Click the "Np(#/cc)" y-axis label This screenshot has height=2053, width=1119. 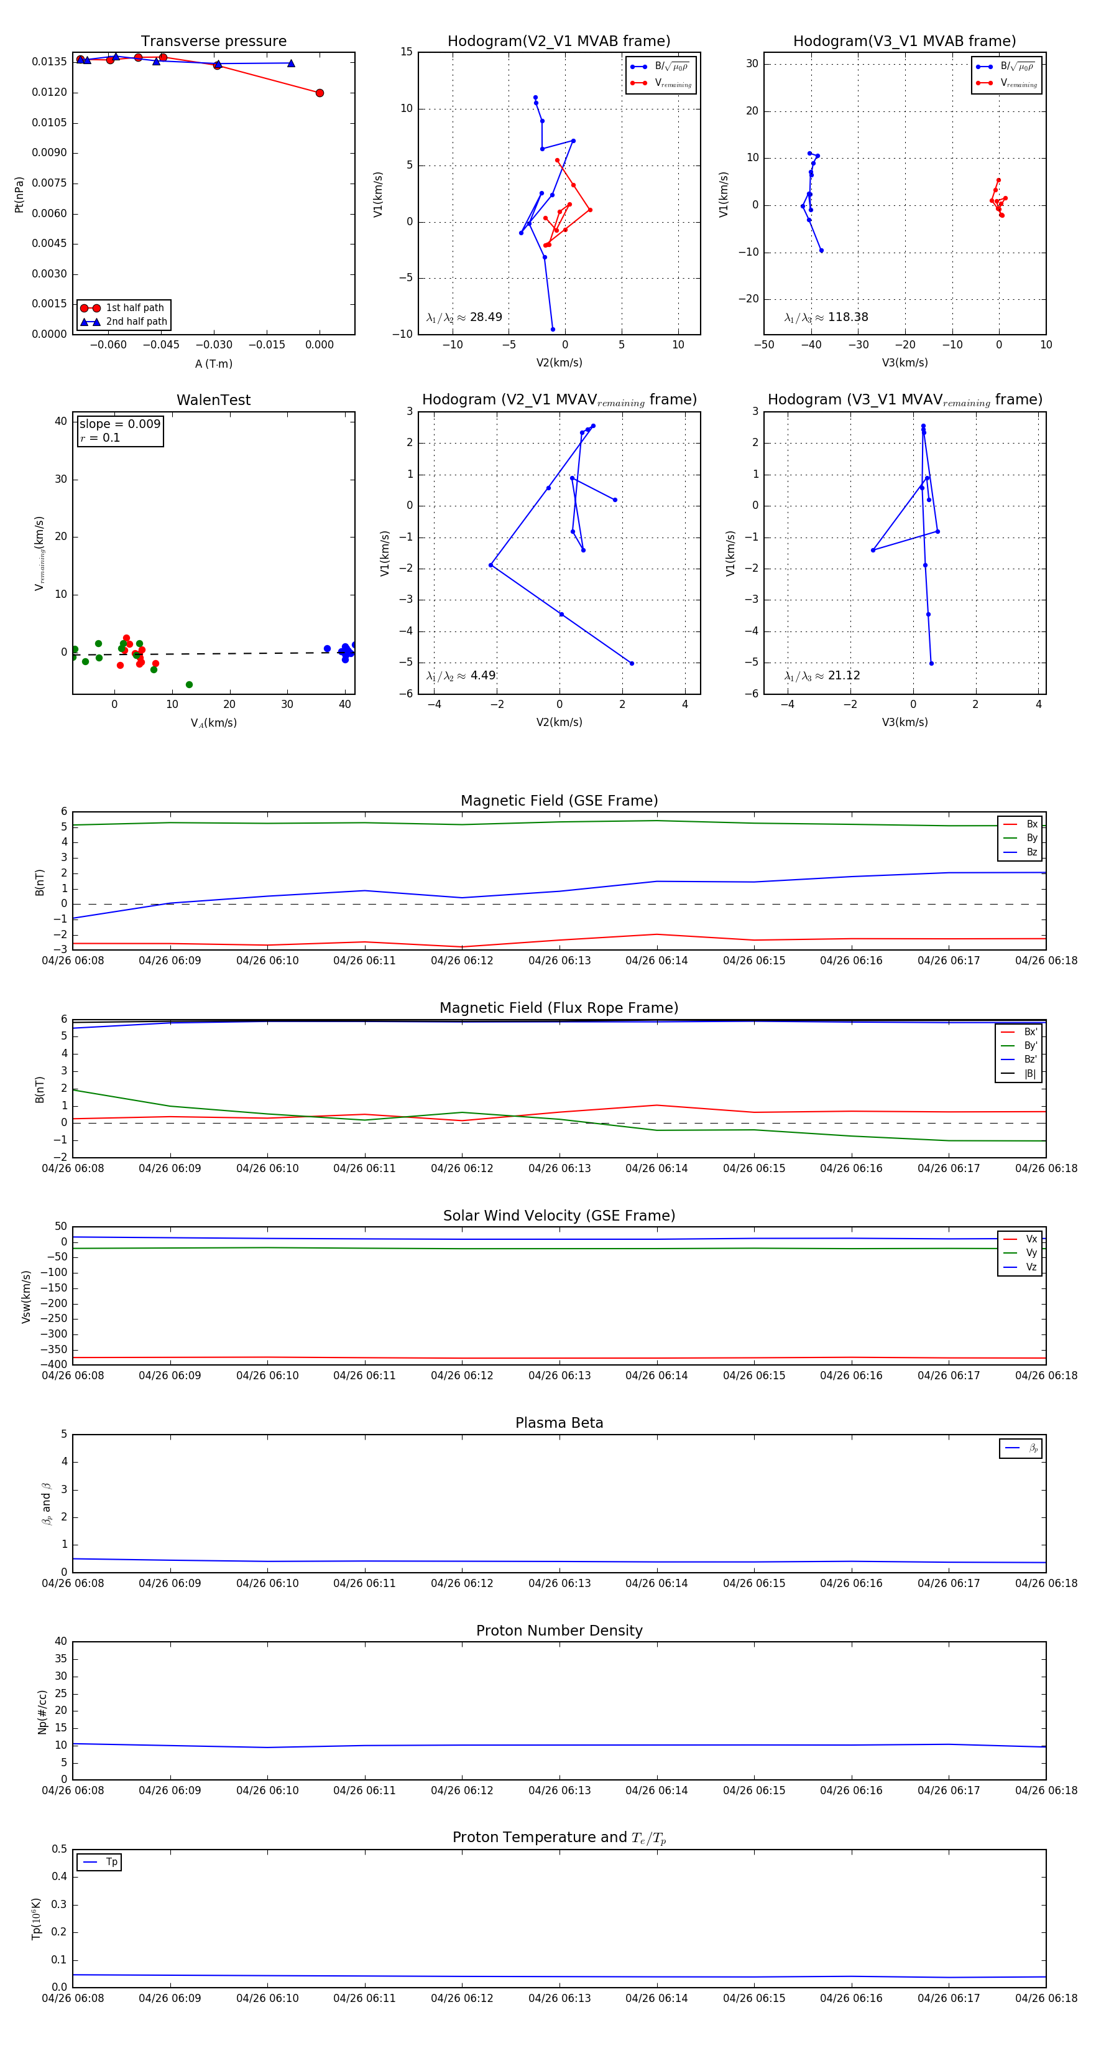coord(42,1711)
